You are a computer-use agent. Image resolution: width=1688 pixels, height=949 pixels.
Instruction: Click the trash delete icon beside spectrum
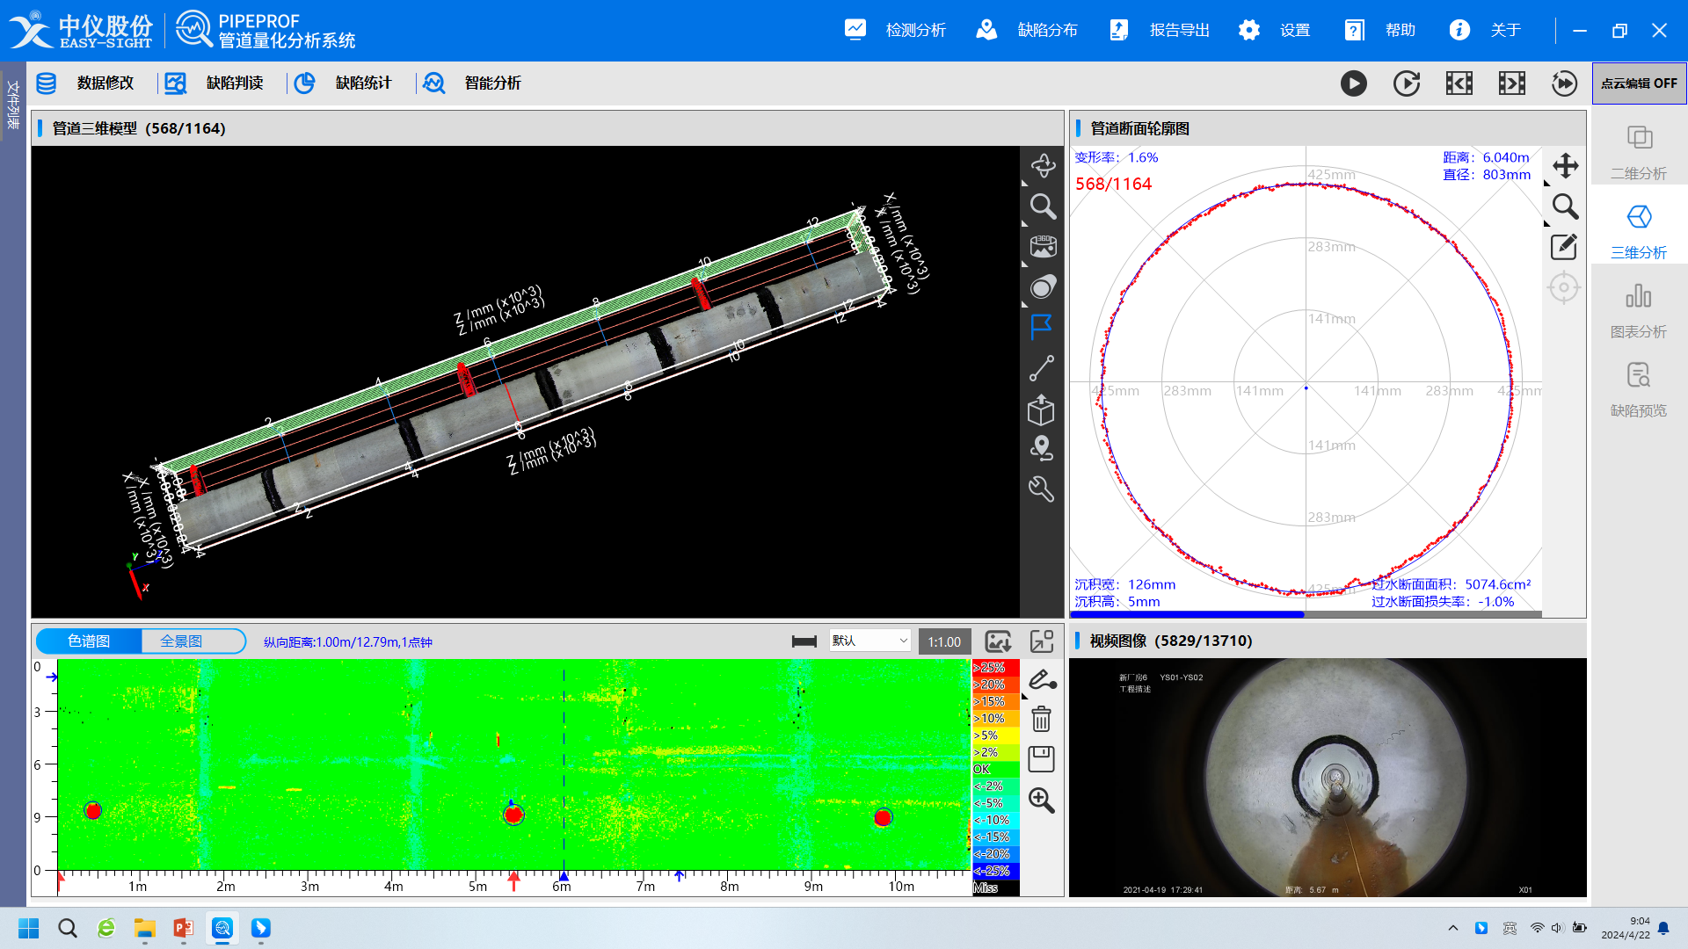1042,720
